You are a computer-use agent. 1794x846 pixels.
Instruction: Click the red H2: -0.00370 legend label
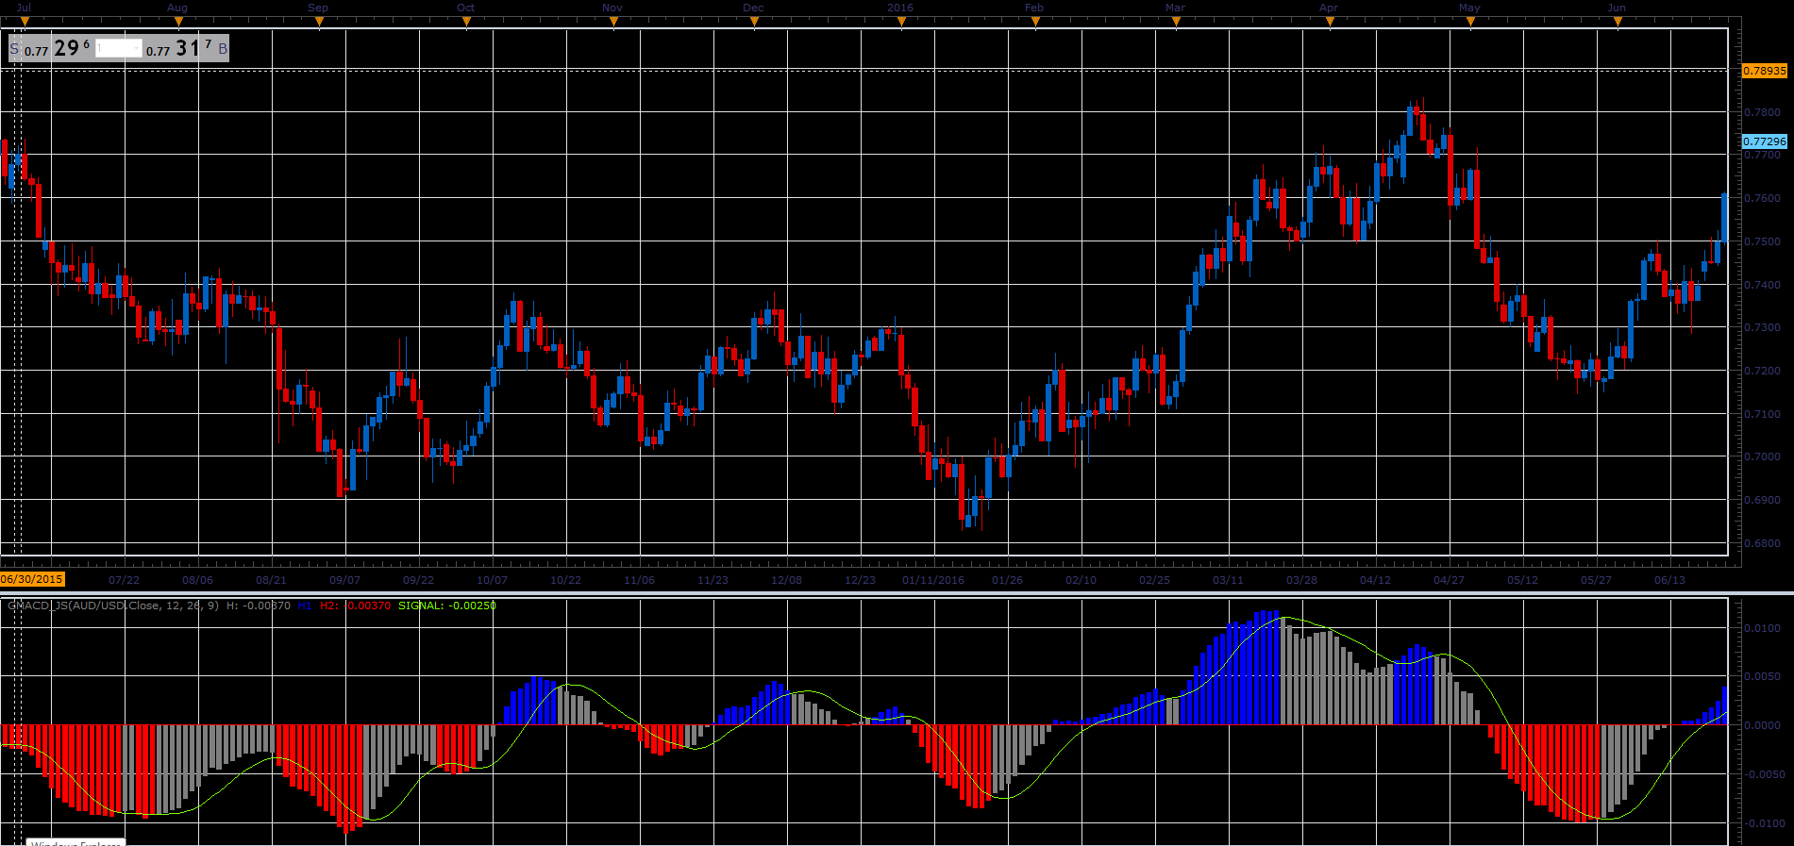(x=355, y=605)
